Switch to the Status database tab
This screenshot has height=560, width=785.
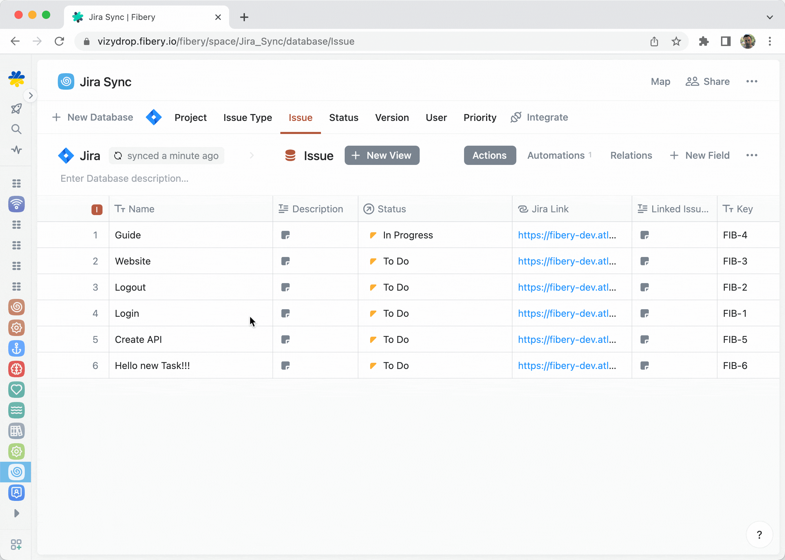coord(344,117)
